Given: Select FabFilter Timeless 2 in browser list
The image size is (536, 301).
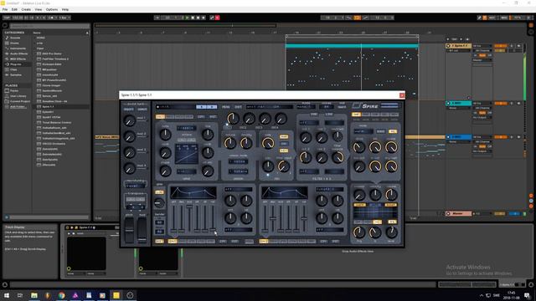Looking at the screenshot, I should tap(55, 59).
